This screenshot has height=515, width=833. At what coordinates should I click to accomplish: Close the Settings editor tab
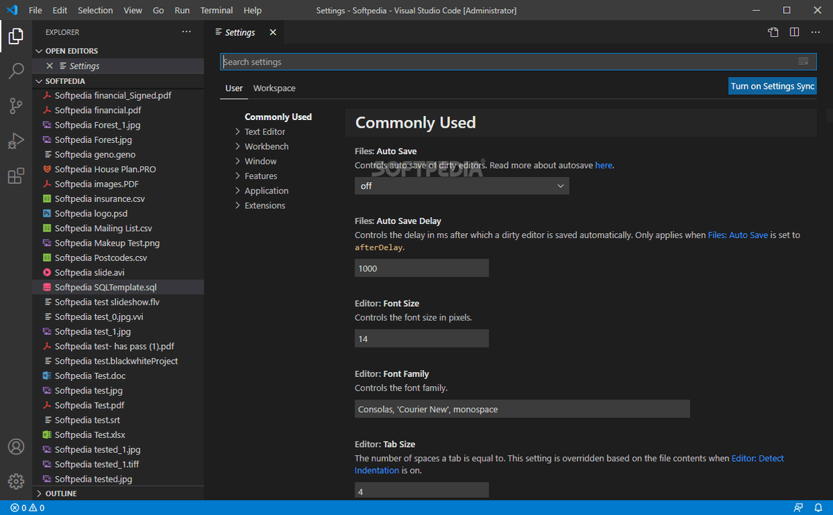273,32
